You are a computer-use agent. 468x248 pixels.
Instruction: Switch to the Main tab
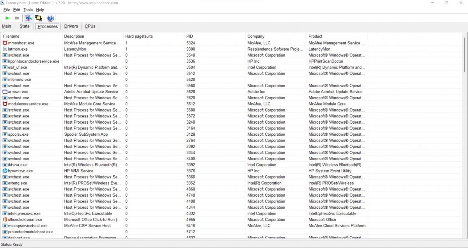coord(7,26)
